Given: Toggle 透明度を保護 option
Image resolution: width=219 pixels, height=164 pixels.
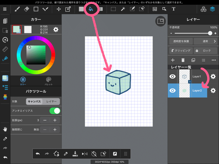Looking at the screenshot, I should 181,41.
